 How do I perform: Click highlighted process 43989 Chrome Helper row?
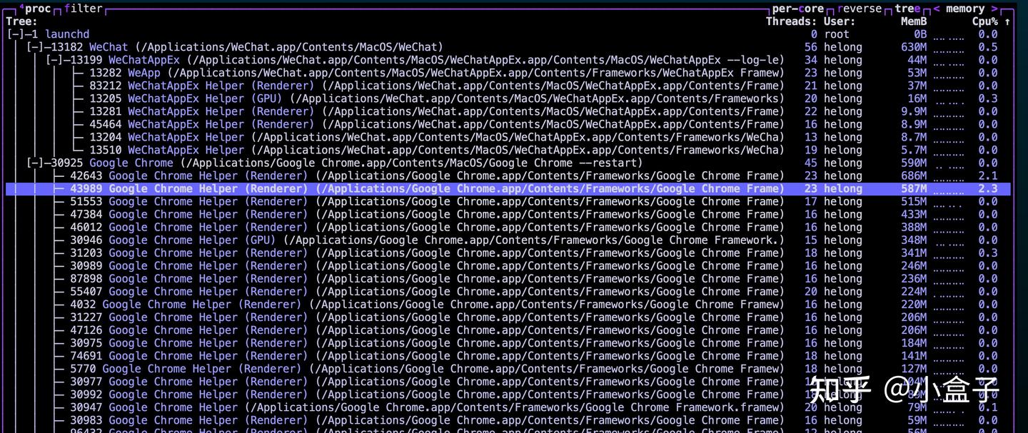pyautogui.click(x=508, y=188)
